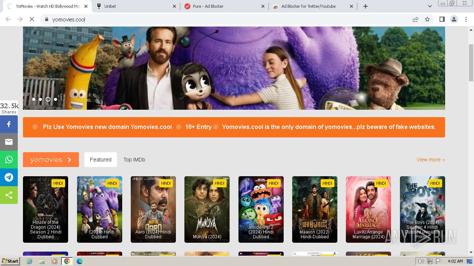Toggle browser side panel
Image resolution: width=474 pixels, height=266 pixels.
(x=442, y=19)
